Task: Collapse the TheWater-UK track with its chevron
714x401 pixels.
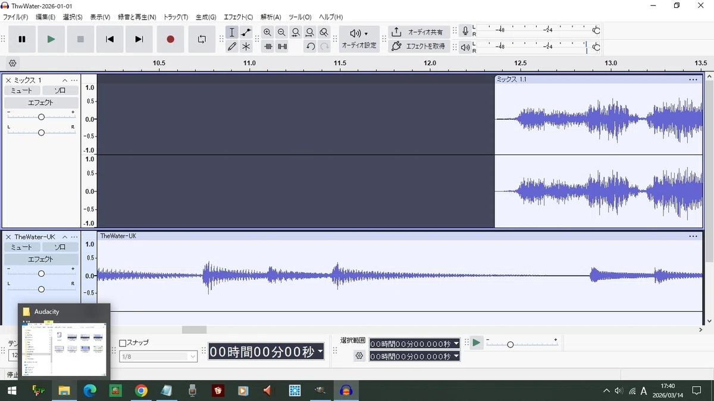Action: point(64,237)
